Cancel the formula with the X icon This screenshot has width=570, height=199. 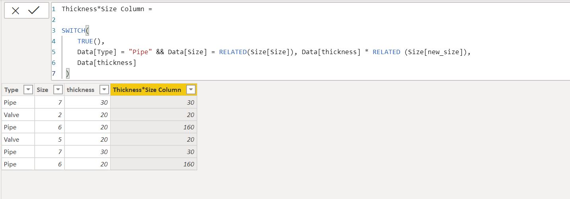(x=16, y=11)
